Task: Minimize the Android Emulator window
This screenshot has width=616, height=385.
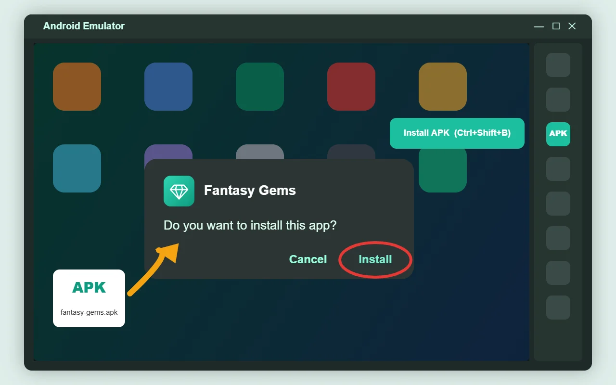Action: 539,26
